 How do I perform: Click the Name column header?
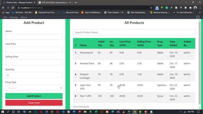pos(83,45)
